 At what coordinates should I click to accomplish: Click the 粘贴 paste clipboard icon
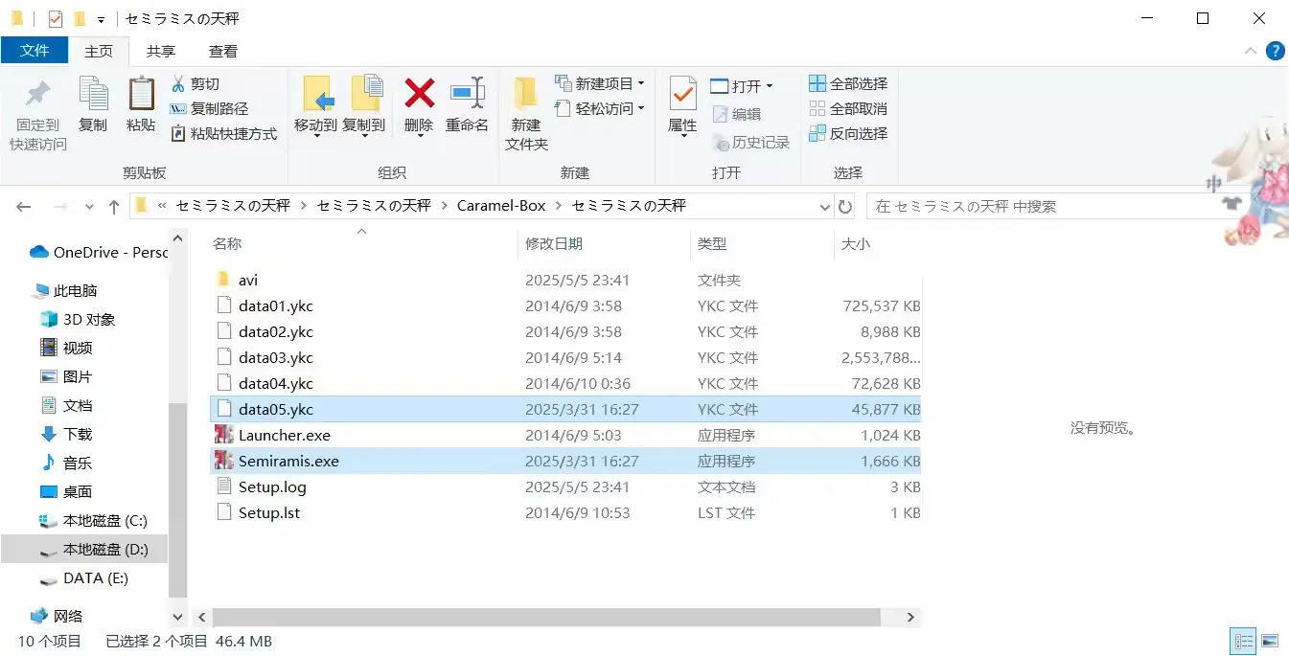click(141, 94)
